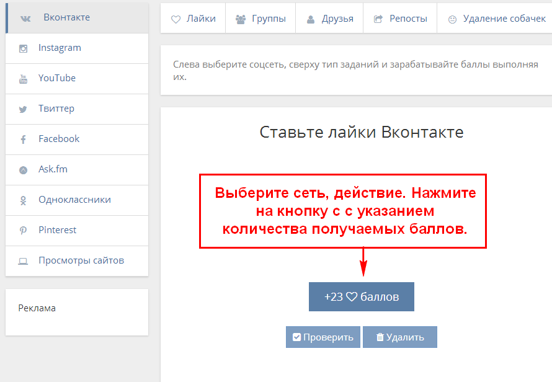552x382 pixels.
Task: Click the laptop icon beside Просмотры сайтов
Action: click(23, 261)
